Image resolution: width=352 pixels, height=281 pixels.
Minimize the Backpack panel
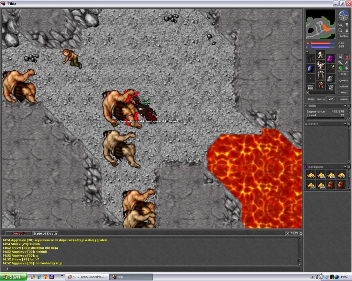(345, 167)
